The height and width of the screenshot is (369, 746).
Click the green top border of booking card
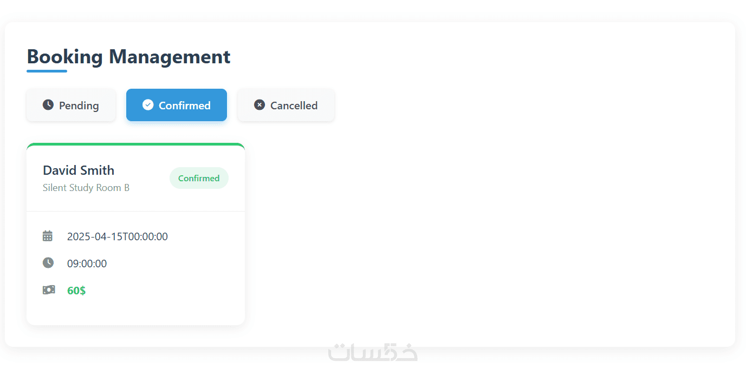(135, 144)
